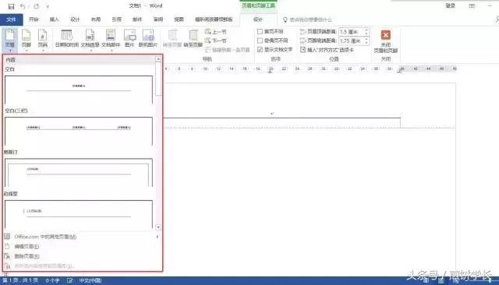This screenshot has width=499, height=285.
Task: Click 插入"对齐方式"选项卡 (Insert Alignment Tab)
Action: 327,50
